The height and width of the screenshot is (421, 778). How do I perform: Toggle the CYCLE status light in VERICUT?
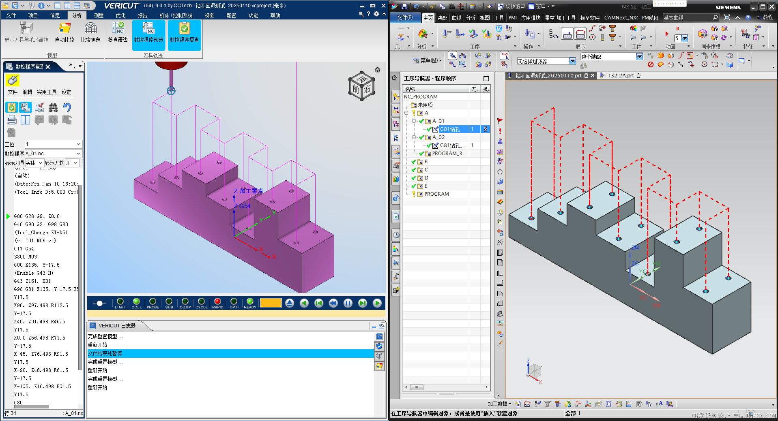coord(202,301)
